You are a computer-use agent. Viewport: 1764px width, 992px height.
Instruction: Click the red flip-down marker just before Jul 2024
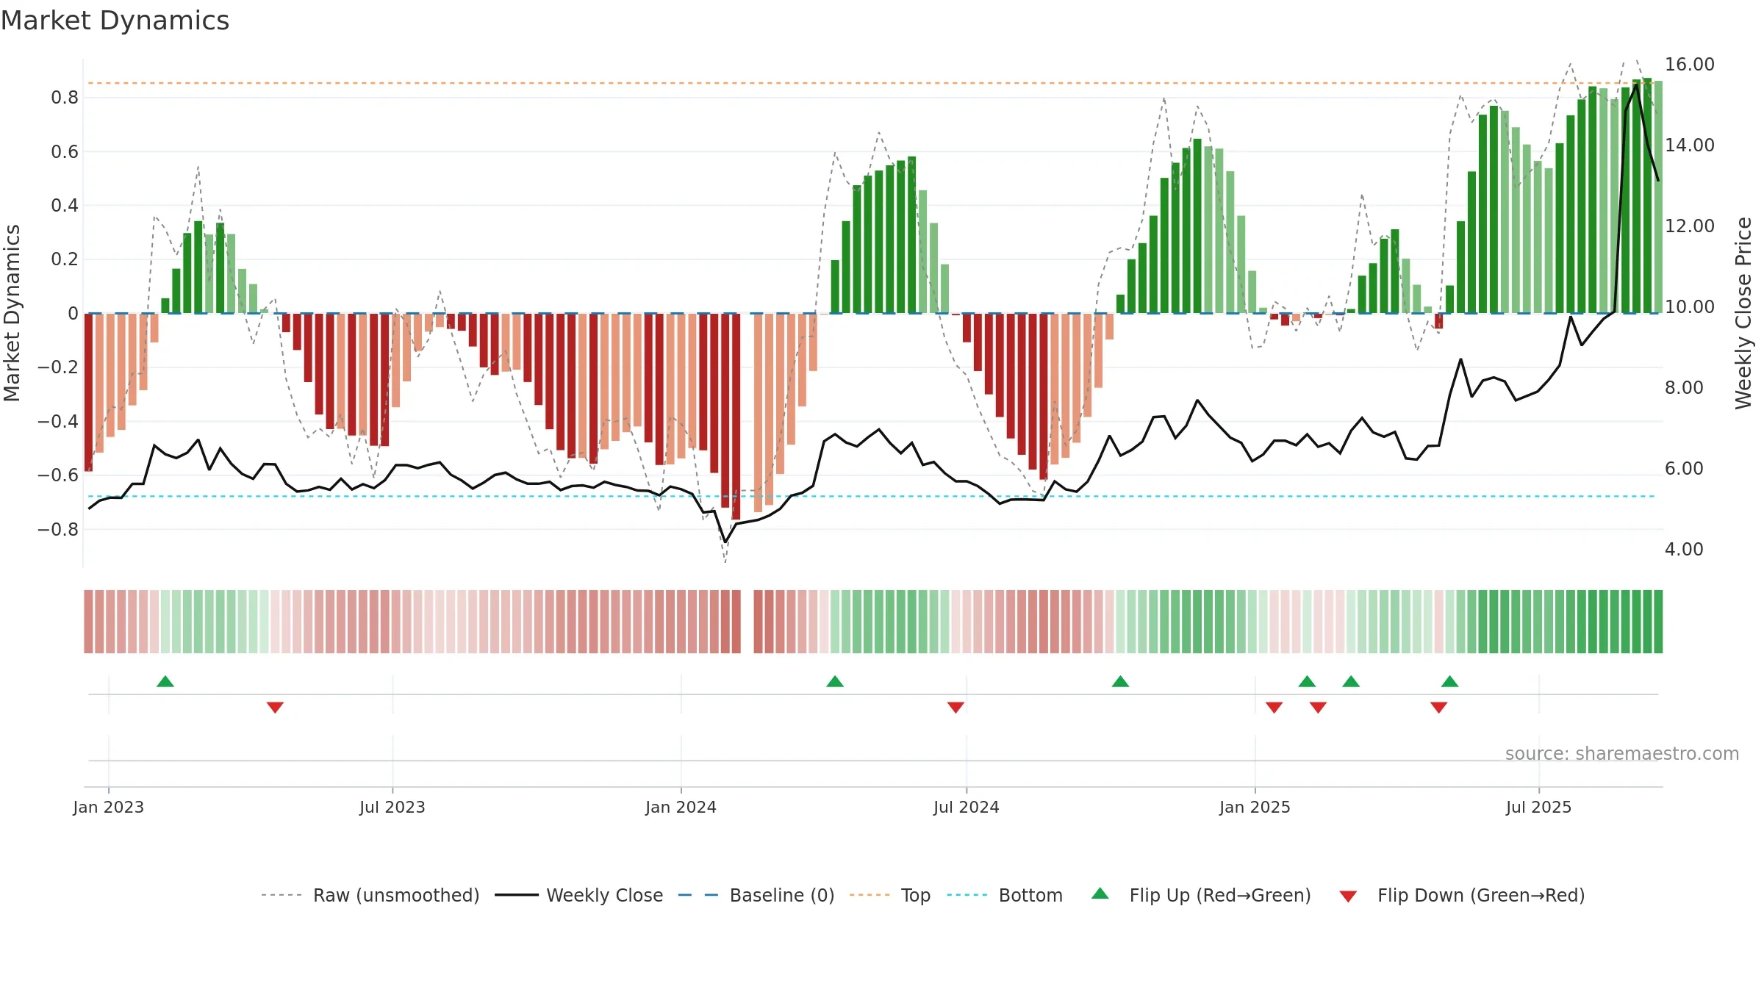[x=955, y=708]
